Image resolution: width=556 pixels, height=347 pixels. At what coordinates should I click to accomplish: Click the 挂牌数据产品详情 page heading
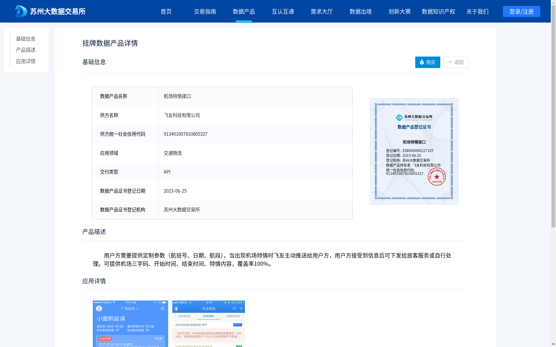click(110, 43)
